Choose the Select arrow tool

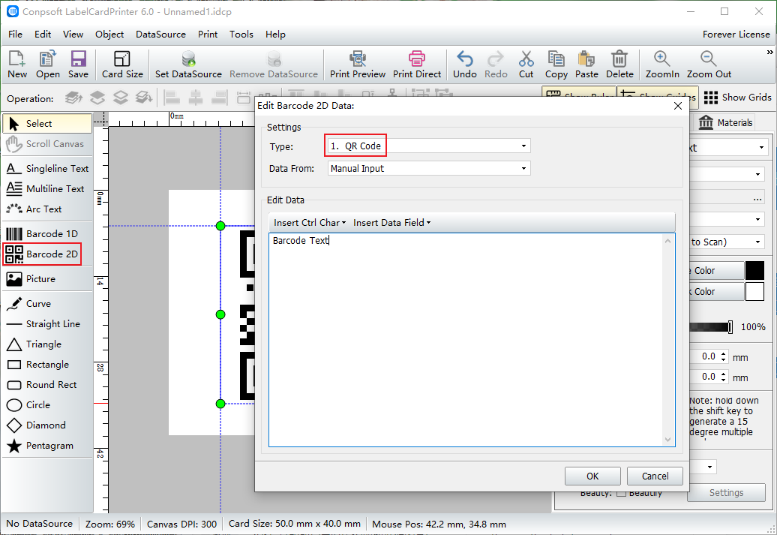[47, 124]
